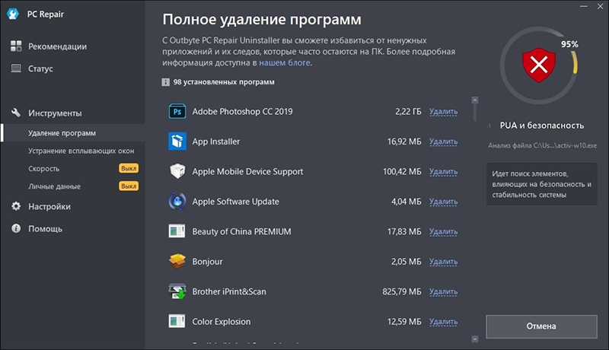609x350 pixels.
Task: Click the installed programs info icon
Action: 165,82
